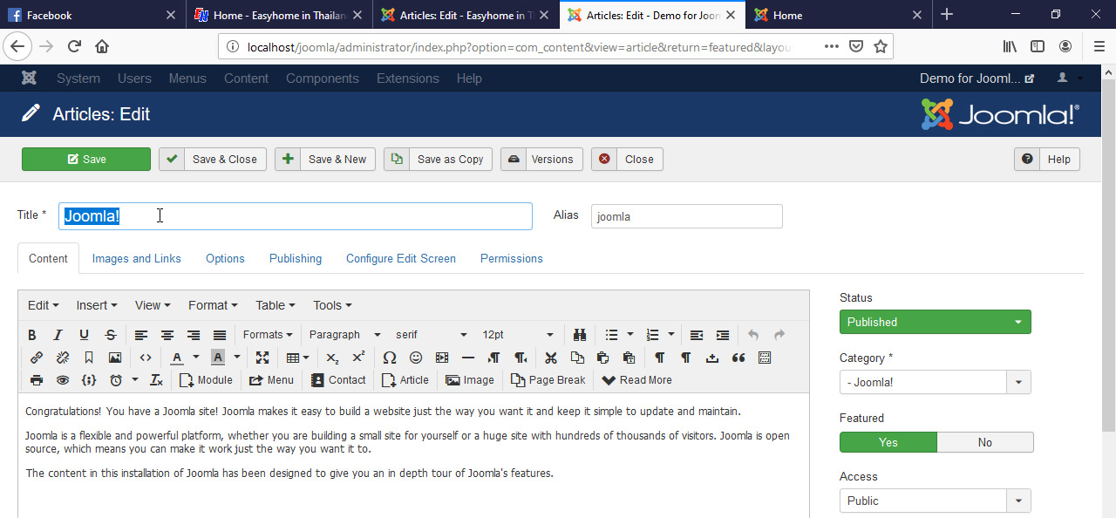Apply strikethrough formatting to text
The image size is (1116, 518).
(111, 335)
